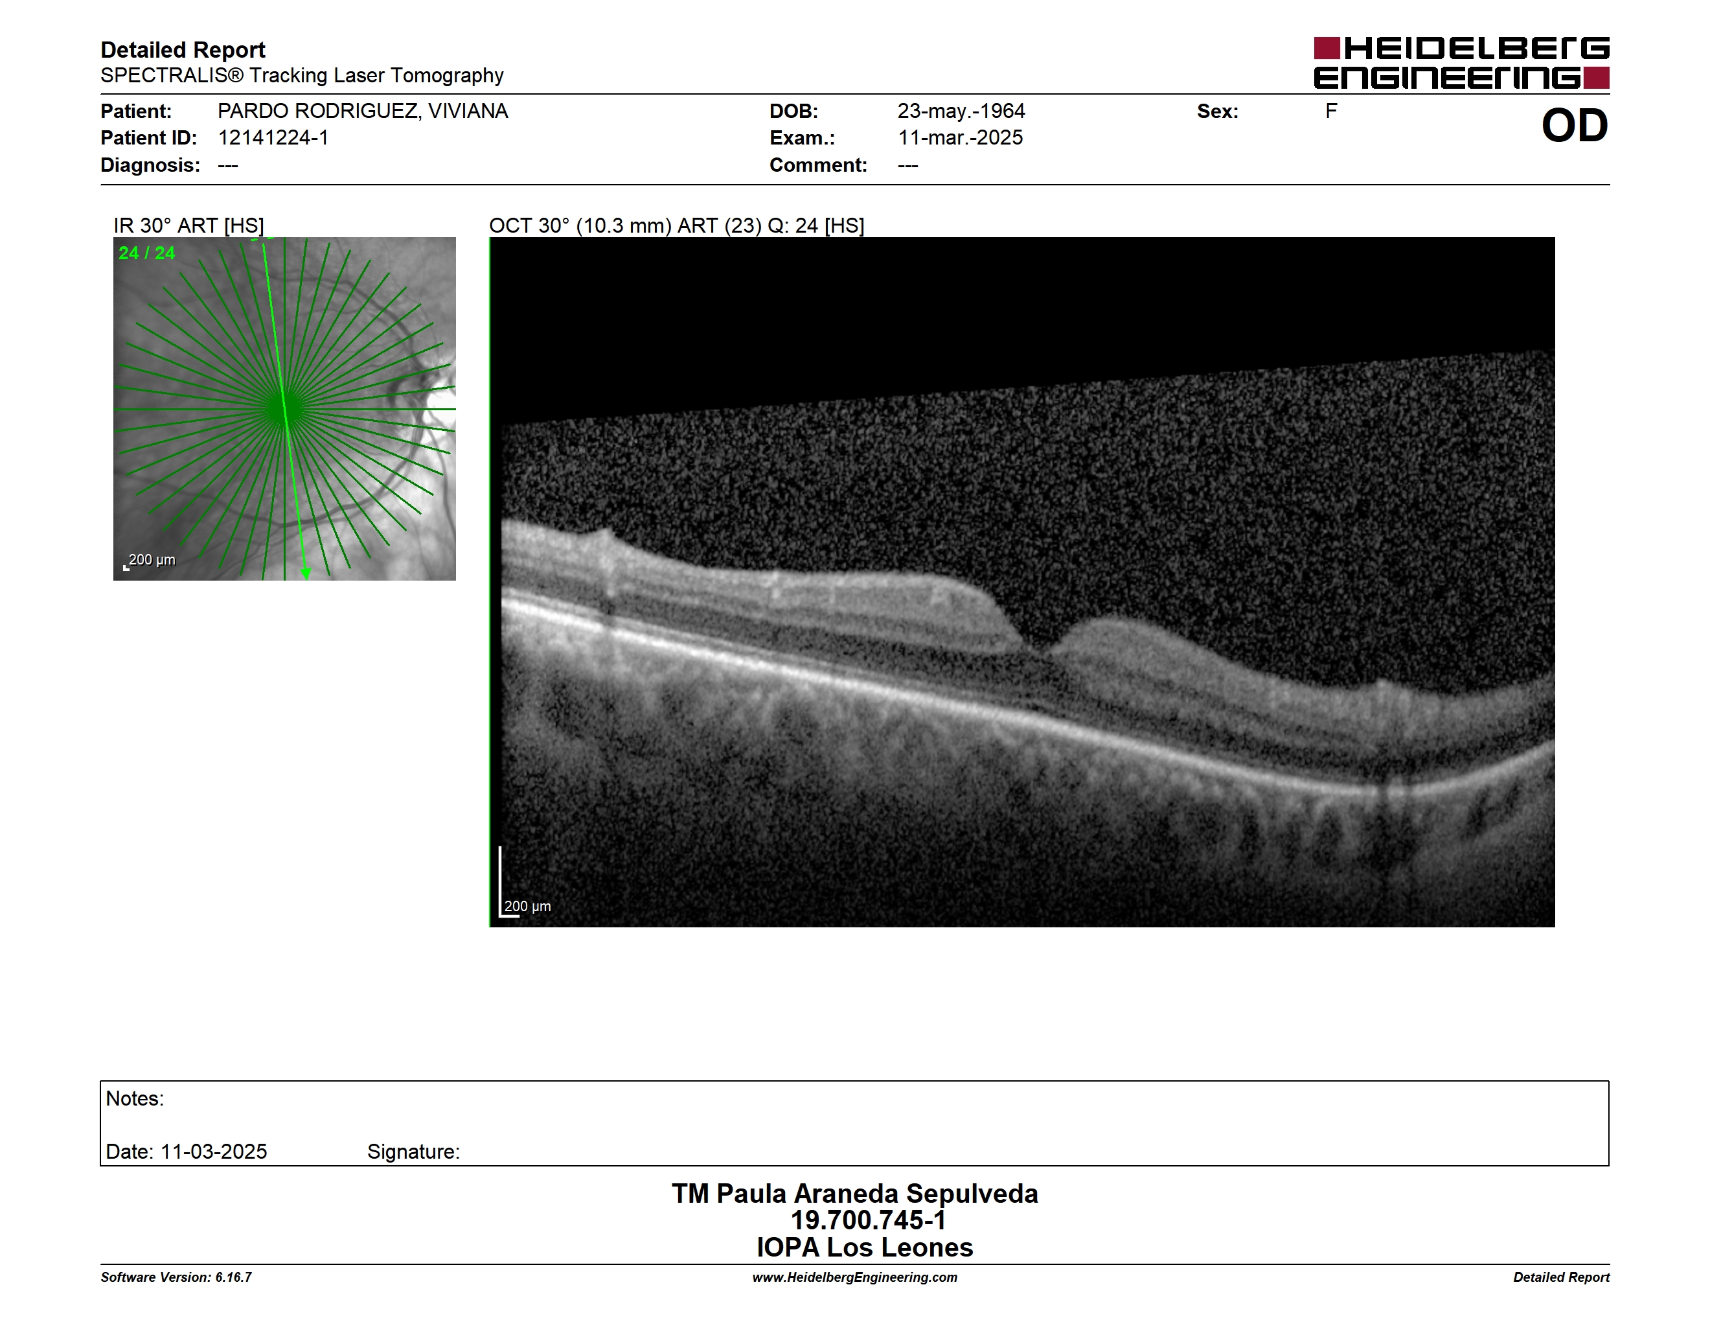Viewport: 1710px width, 1322px height.
Task: Click the 'IR 30° ART [HS]' caption
Action: (x=188, y=226)
